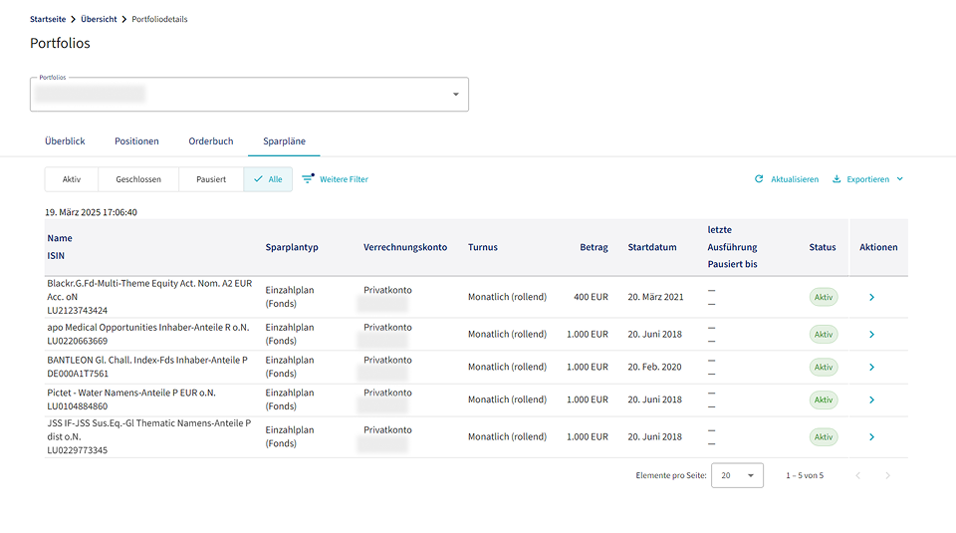Go to previous page of results
The width and height of the screenshot is (956, 533).
click(857, 475)
